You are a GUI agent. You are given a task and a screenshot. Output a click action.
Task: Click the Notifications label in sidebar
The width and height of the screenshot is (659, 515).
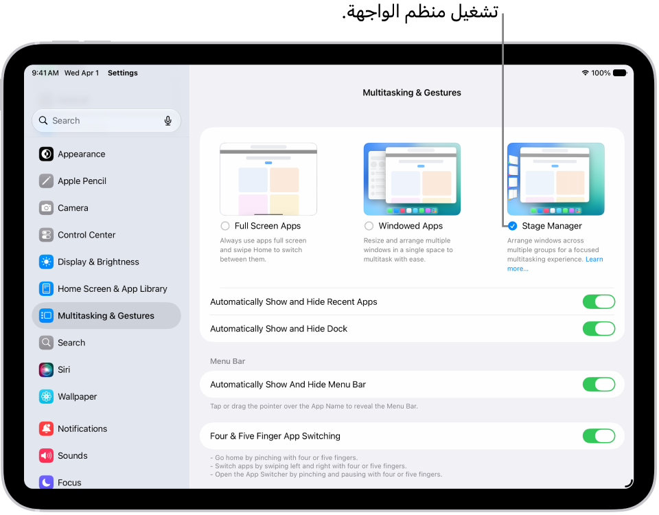[82, 428]
